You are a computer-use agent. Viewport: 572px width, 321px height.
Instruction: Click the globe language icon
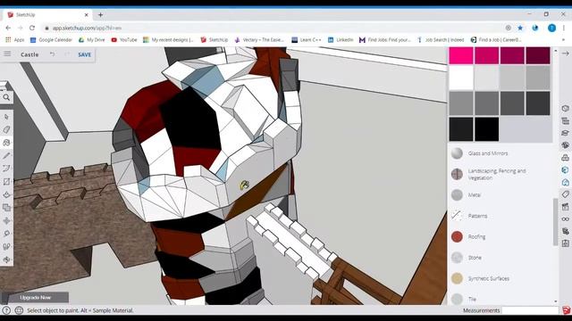point(19,310)
